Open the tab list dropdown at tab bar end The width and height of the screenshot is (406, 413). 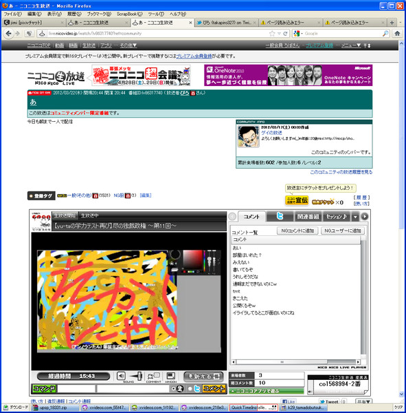[x=401, y=23]
